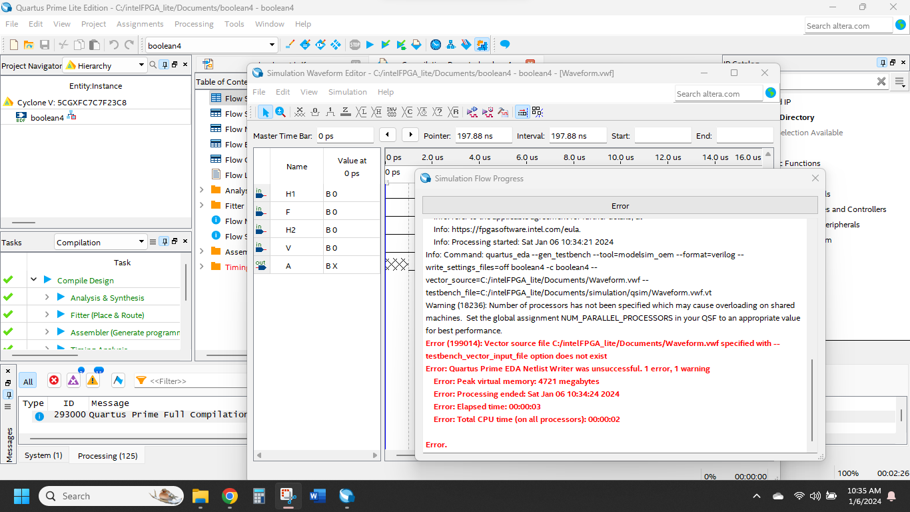
Task: Select the boolean4 entity in Project Navigator
Action: tap(47, 117)
